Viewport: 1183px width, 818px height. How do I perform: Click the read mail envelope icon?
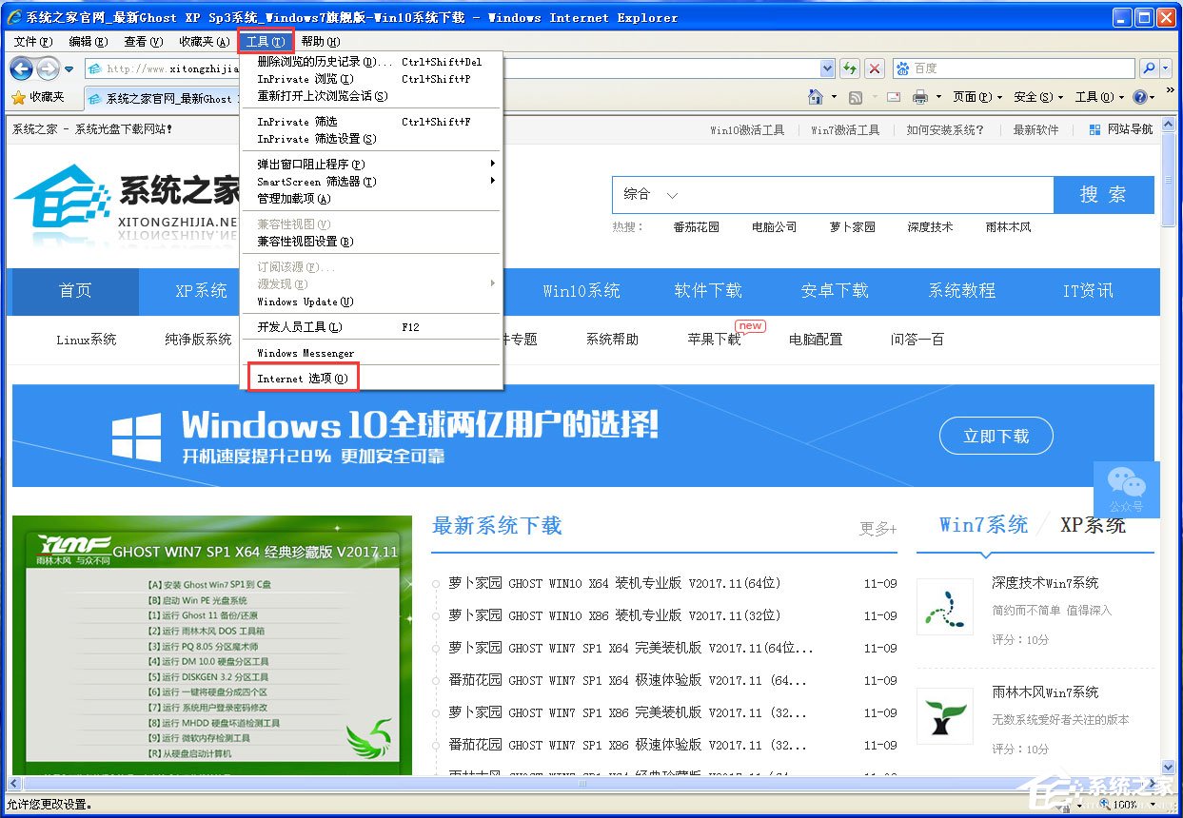point(894,96)
